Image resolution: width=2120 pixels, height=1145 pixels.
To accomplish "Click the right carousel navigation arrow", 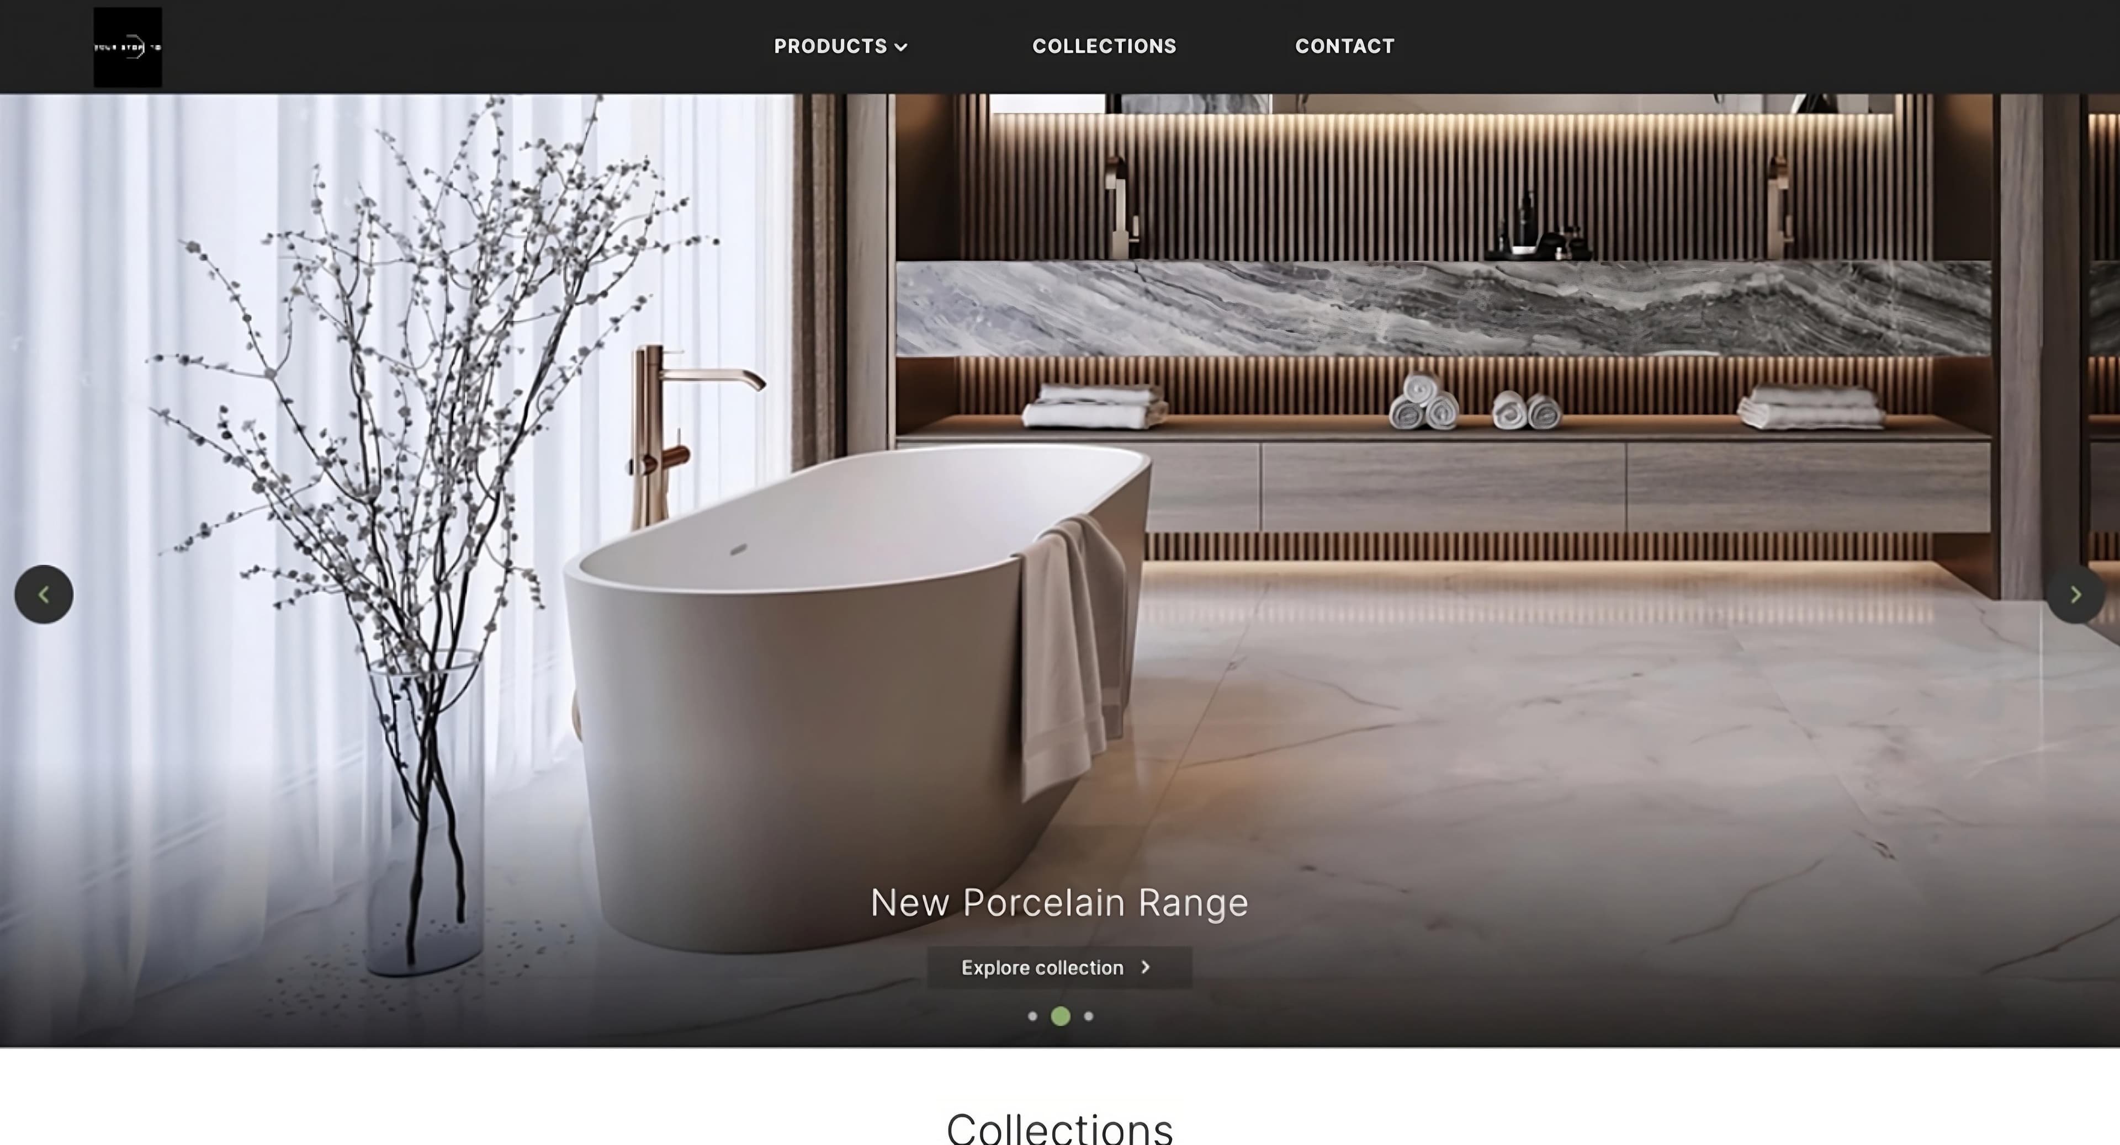I will click(x=2075, y=594).
